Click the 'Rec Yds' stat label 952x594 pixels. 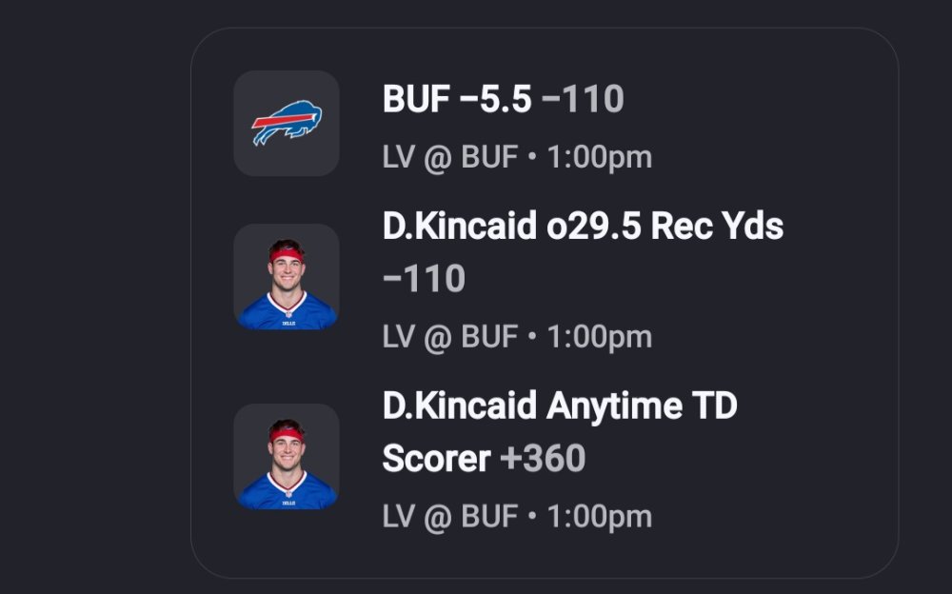(x=717, y=226)
